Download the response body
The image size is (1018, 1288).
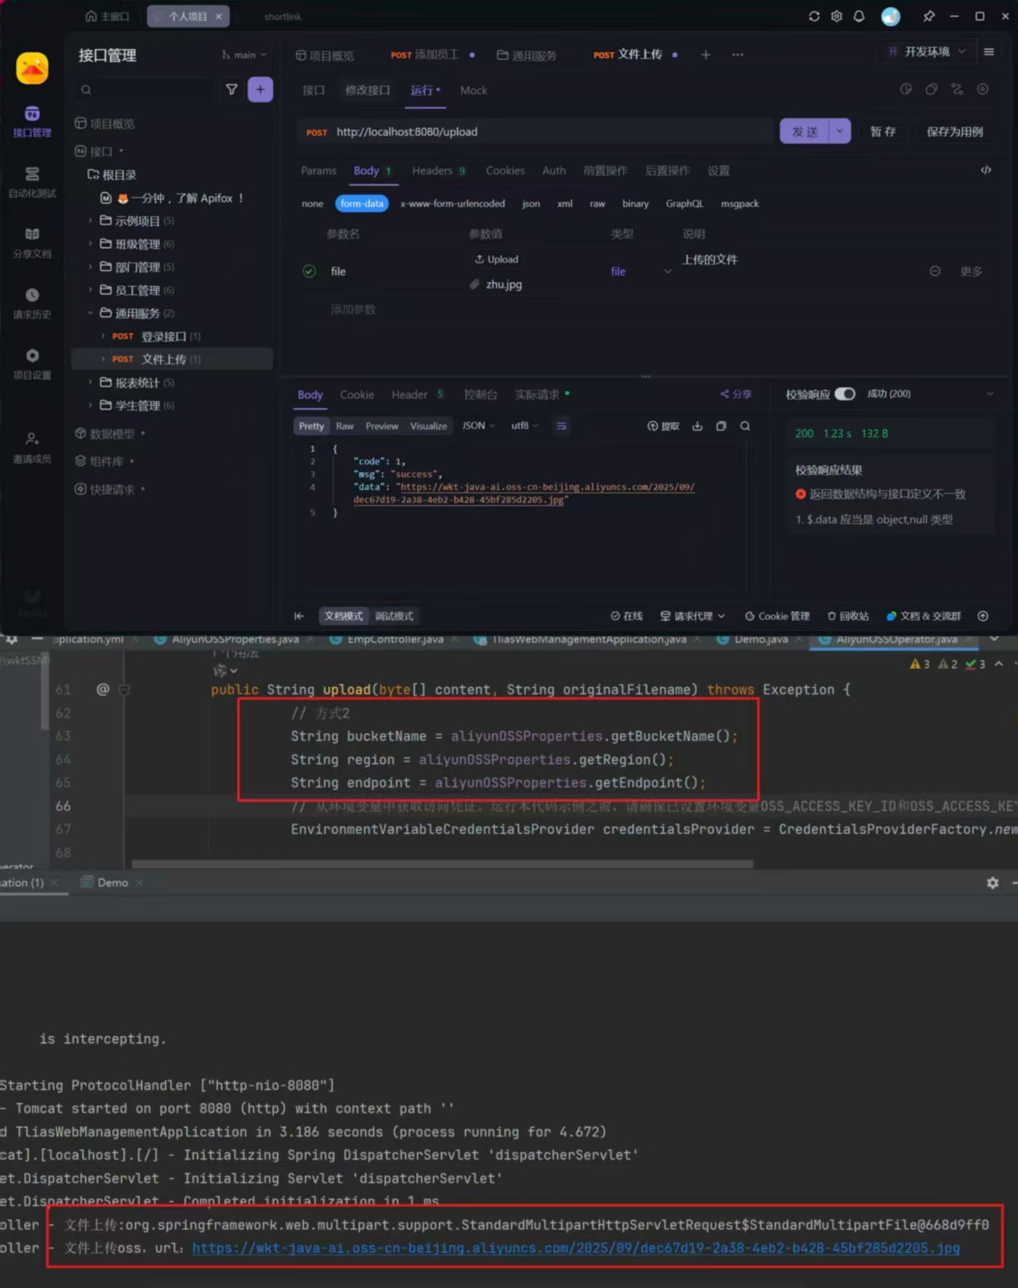pyautogui.click(x=697, y=426)
